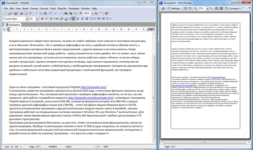Click the Replace icon beside the binoculars
253x150 pixels.
coord(71,13)
